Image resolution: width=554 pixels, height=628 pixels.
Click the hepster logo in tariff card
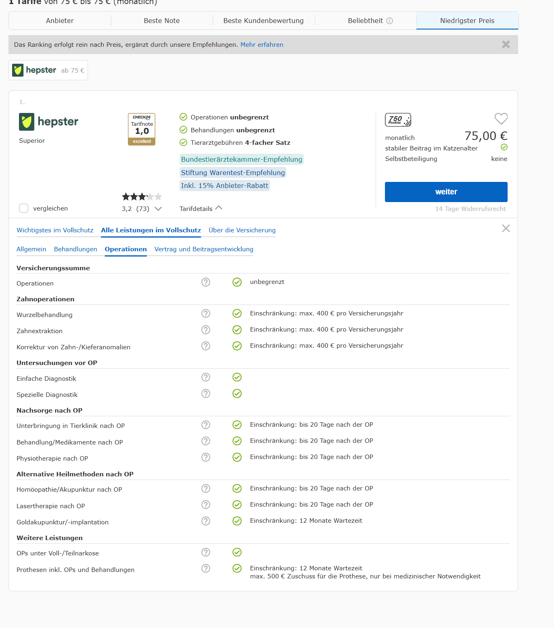coord(49,122)
